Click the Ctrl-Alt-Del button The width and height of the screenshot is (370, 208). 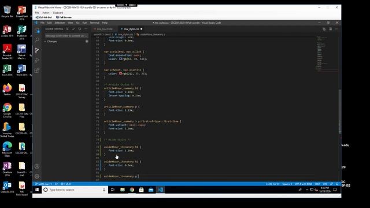(44, 17)
